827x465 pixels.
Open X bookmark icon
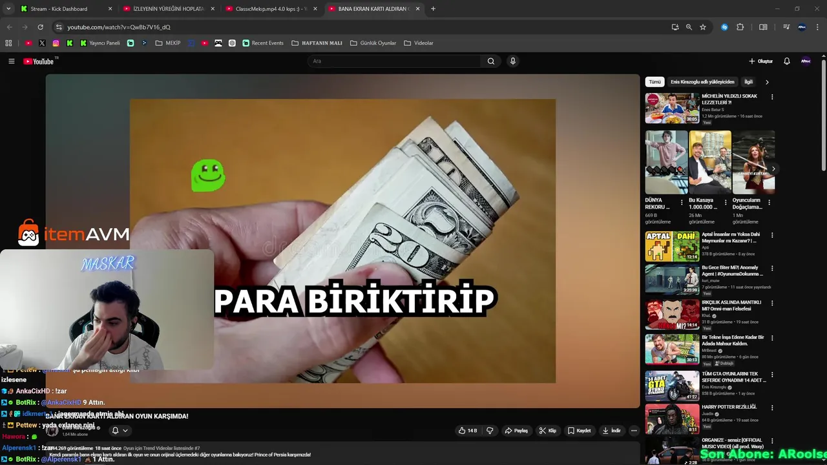click(42, 43)
